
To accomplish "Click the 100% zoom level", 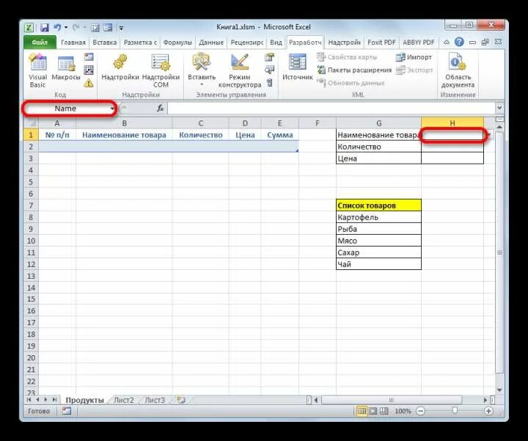I will point(403,411).
